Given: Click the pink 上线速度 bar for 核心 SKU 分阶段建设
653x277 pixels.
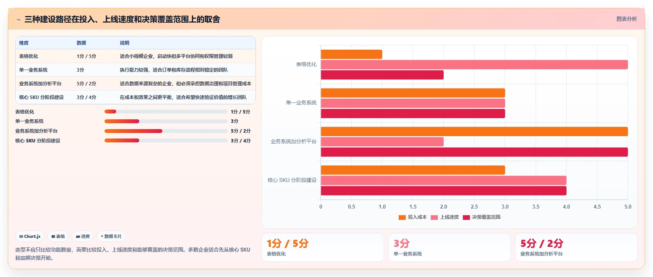Looking at the screenshot, I should point(444,180).
